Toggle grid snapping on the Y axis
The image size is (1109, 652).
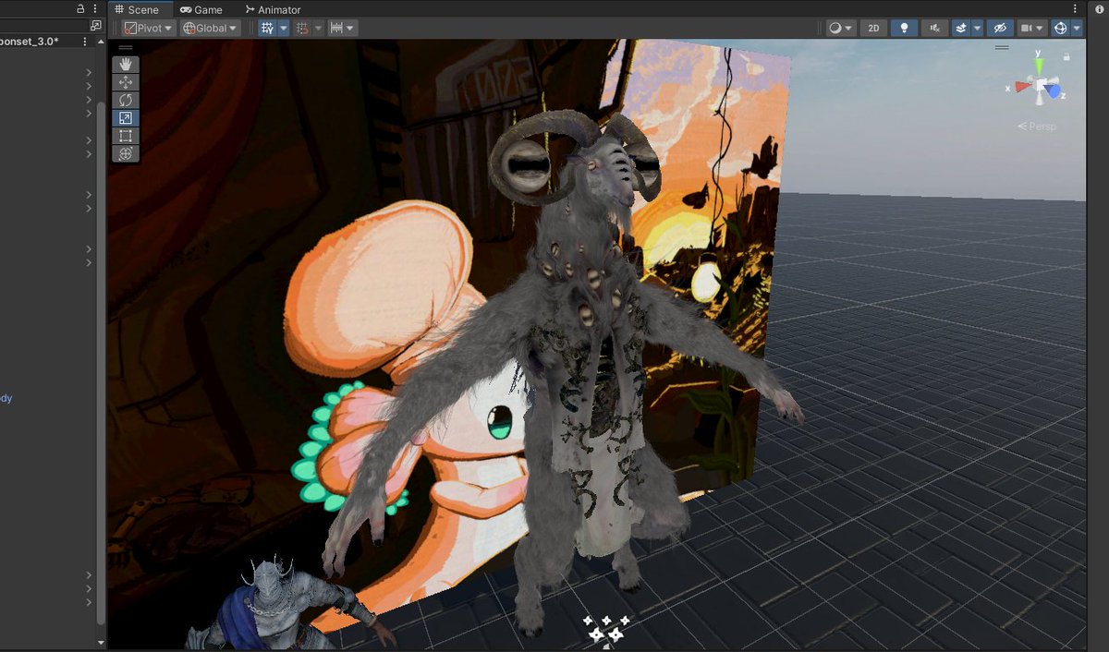tap(267, 28)
